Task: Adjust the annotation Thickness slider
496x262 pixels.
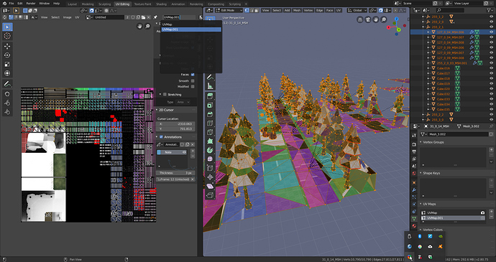Action: pos(175,173)
